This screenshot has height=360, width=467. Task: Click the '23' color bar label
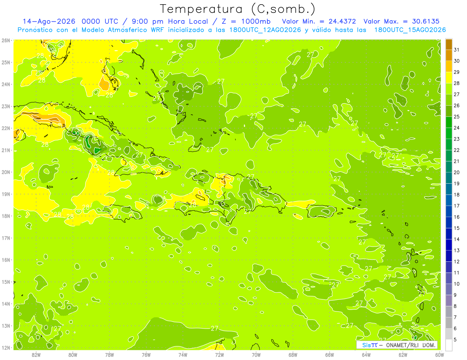click(x=457, y=139)
